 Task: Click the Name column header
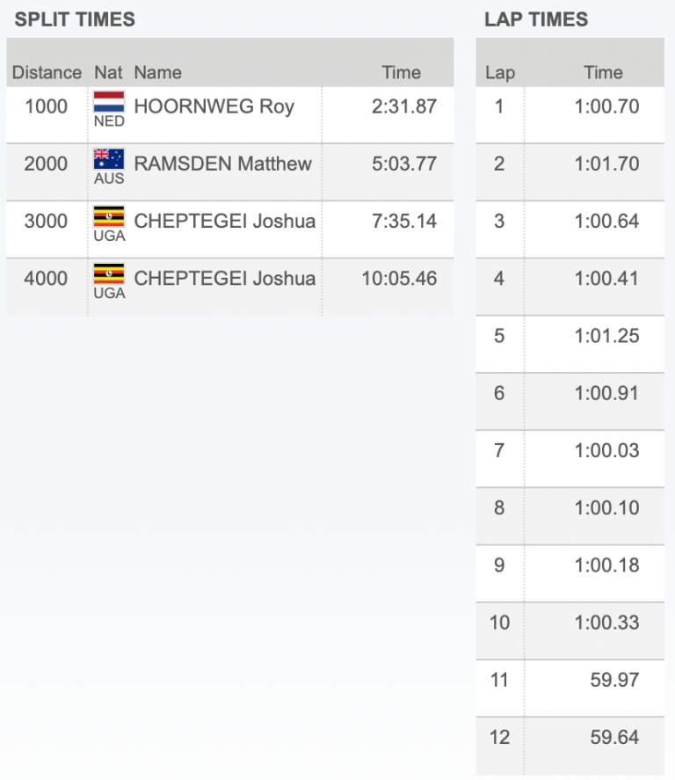(158, 73)
